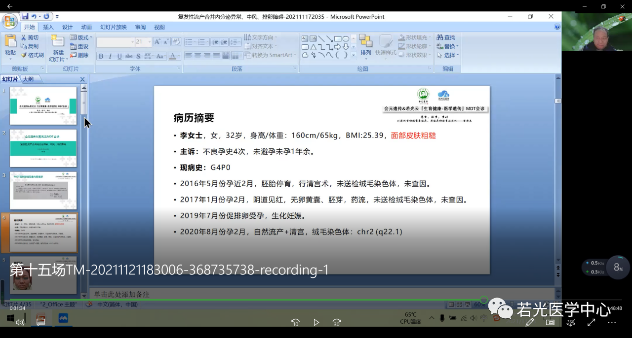
Task: Select slide 2 thumbnail in the slide panel
Action: coord(43,148)
